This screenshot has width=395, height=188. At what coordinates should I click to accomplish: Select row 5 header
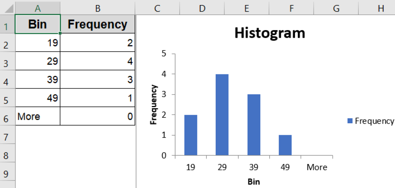coord(8,97)
